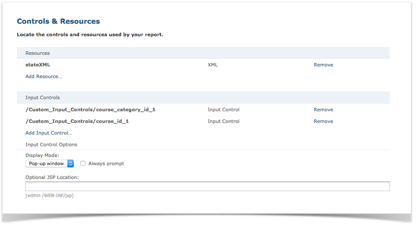Click 'Locate the controls and resources' subtitle

pos(90,35)
